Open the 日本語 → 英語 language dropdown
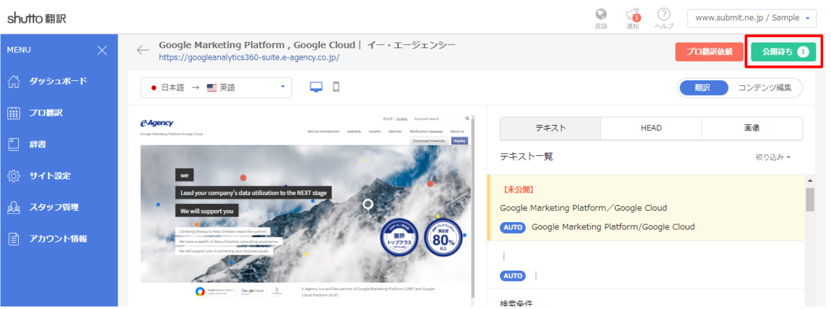The width and height of the screenshot is (831, 309). coord(216,88)
